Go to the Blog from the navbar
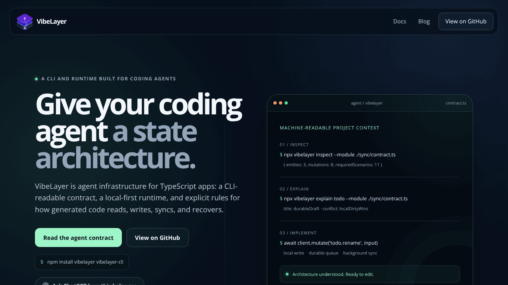Image resolution: width=508 pixels, height=285 pixels. pos(424,21)
